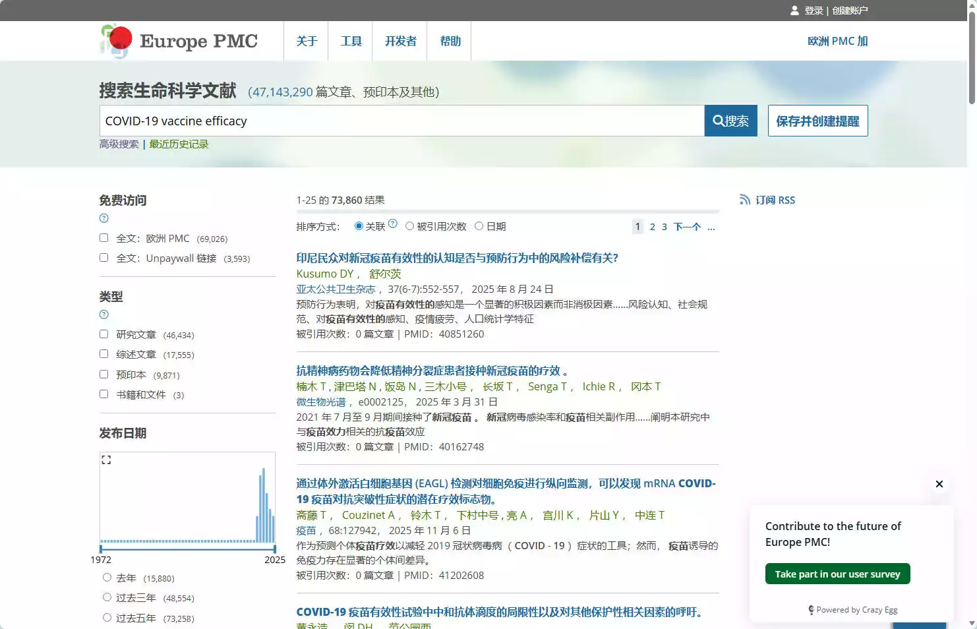Image resolution: width=977 pixels, height=629 pixels.
Task: Click author Senga T
Action: [x=548, y=386]
